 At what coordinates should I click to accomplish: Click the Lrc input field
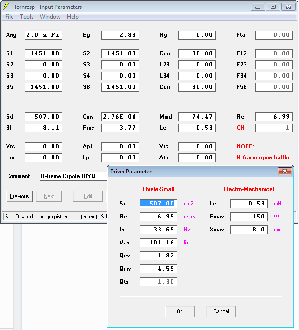(43, 158)
